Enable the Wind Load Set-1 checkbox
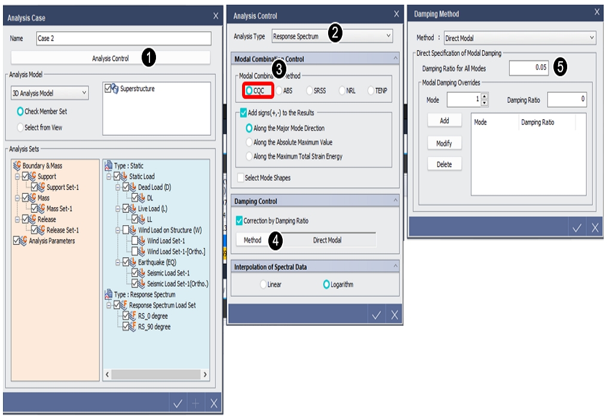Screen dimensions: 609x419 click(134, 241)
